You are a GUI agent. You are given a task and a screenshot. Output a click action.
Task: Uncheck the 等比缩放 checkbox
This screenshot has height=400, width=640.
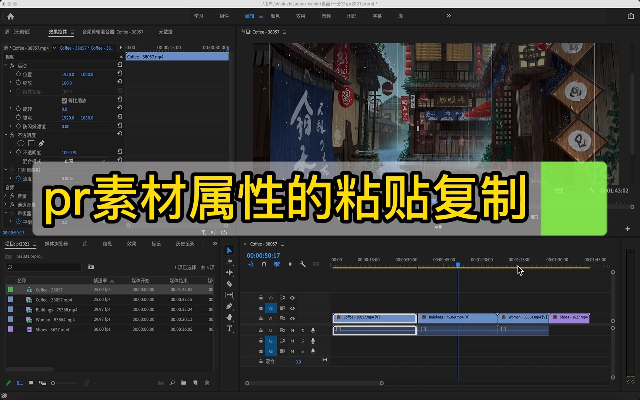pos(64,100)
